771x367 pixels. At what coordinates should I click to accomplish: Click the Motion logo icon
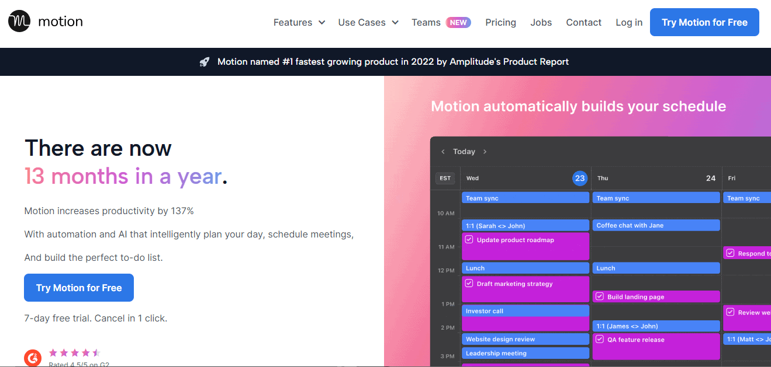click(x=19, y=22)
